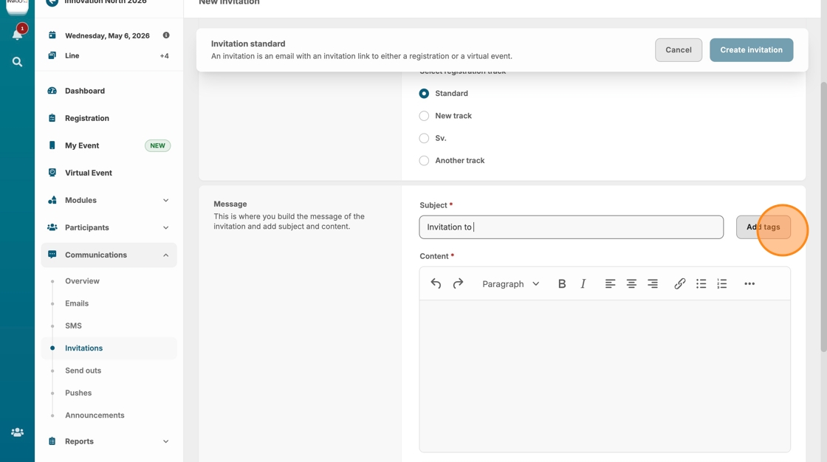Go to the Dashboard page

point(85,91)
